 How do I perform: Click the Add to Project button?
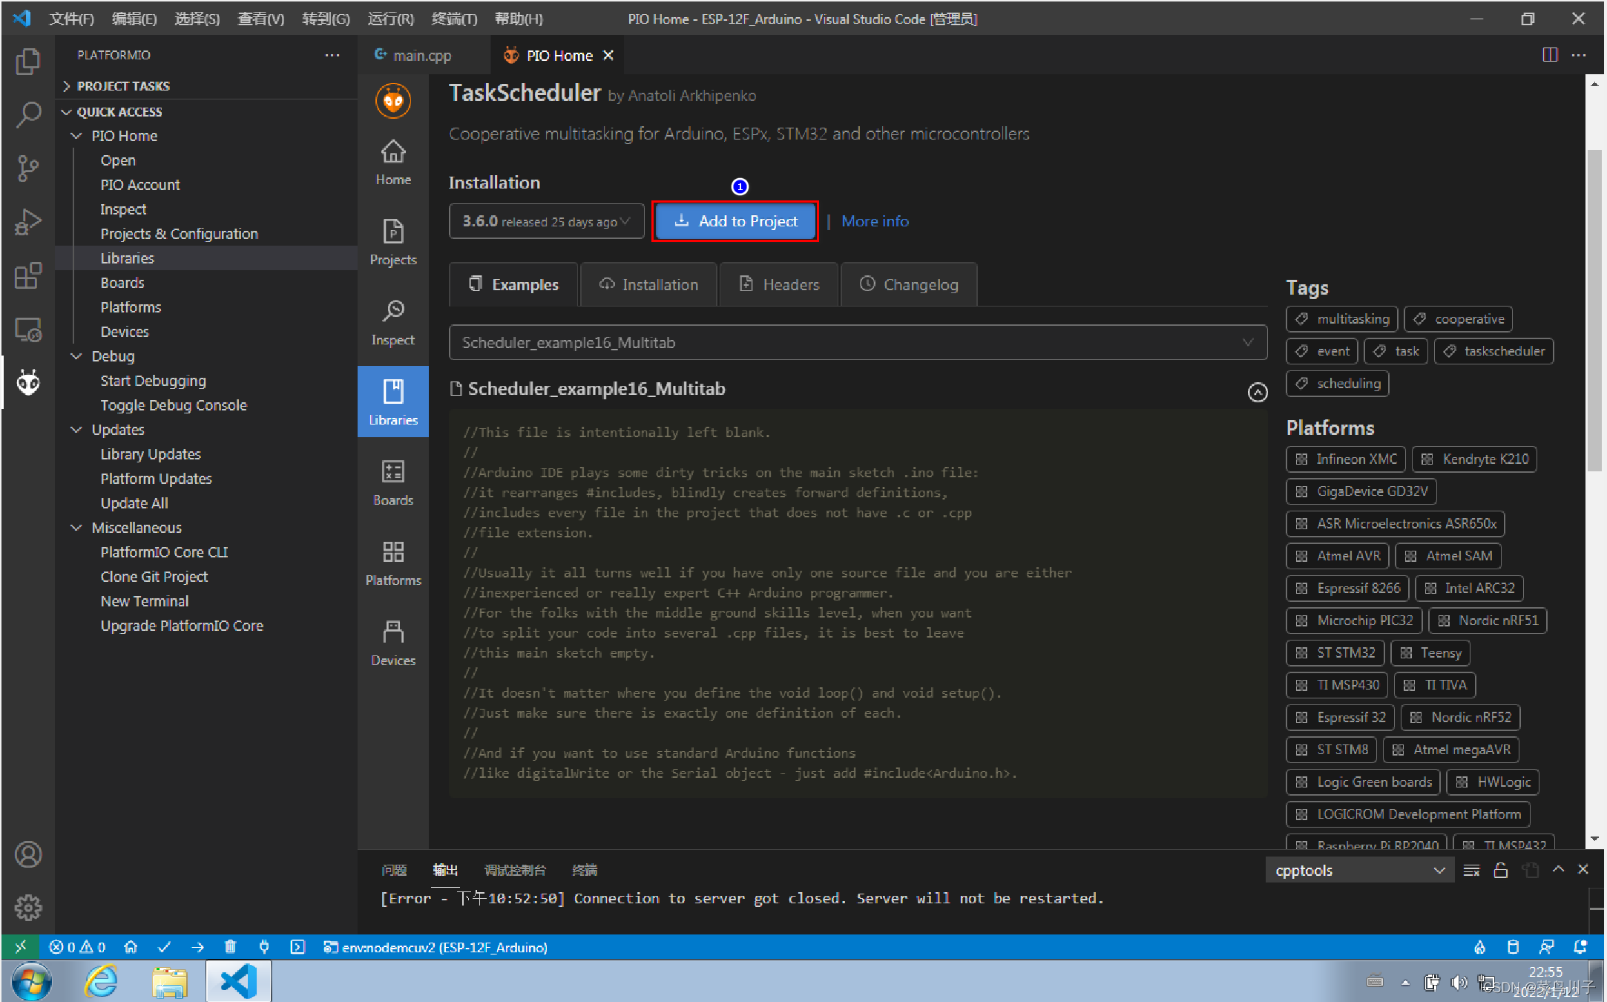[x=735, y=220]
